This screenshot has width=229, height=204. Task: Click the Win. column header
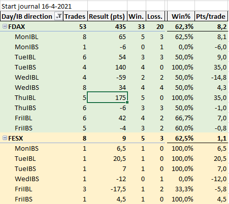[136, 16]
